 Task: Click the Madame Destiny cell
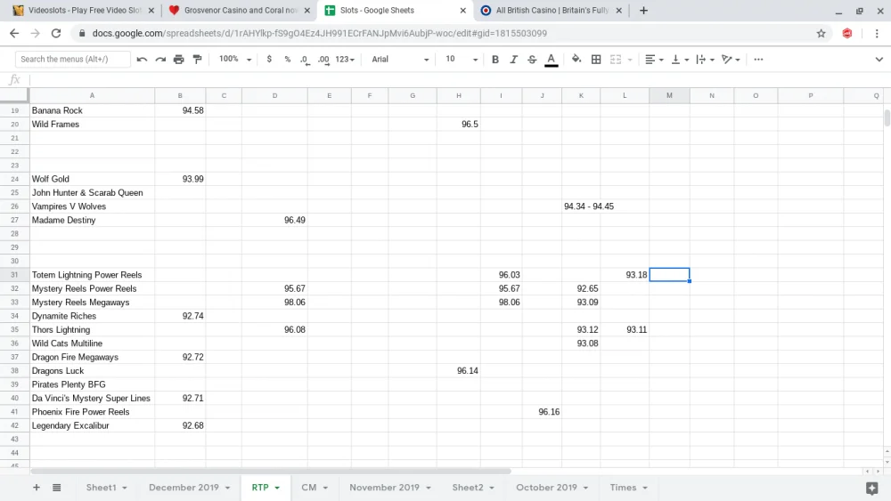tap(92, 220)
